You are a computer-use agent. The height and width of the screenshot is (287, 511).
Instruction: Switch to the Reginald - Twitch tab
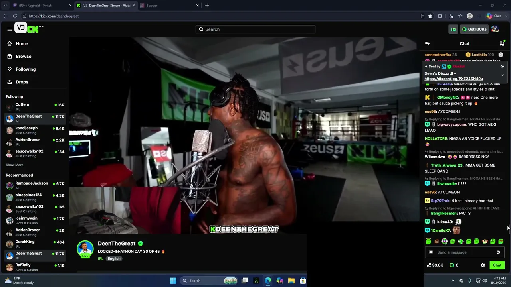(x=42, y=6)
